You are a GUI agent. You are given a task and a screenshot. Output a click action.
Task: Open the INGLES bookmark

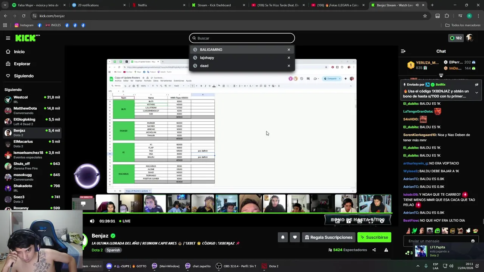53,25
